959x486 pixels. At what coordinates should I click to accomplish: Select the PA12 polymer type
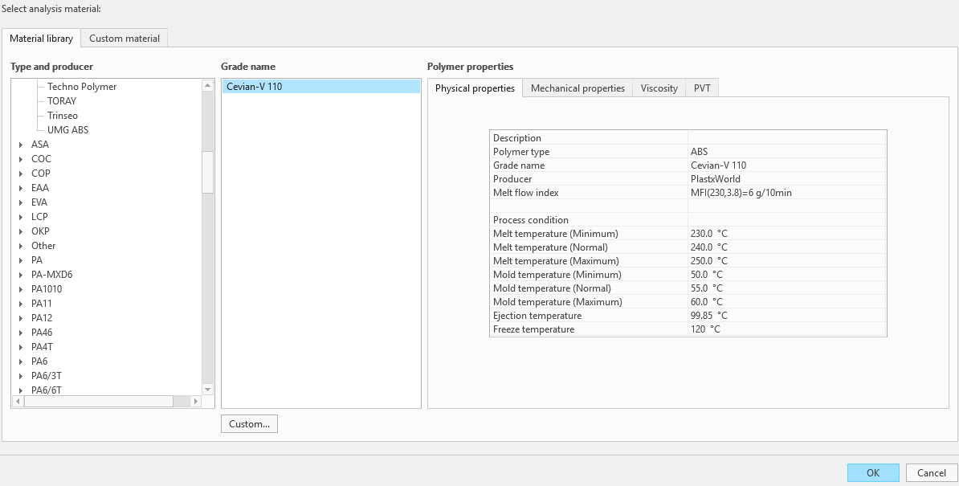click(42, 318)
